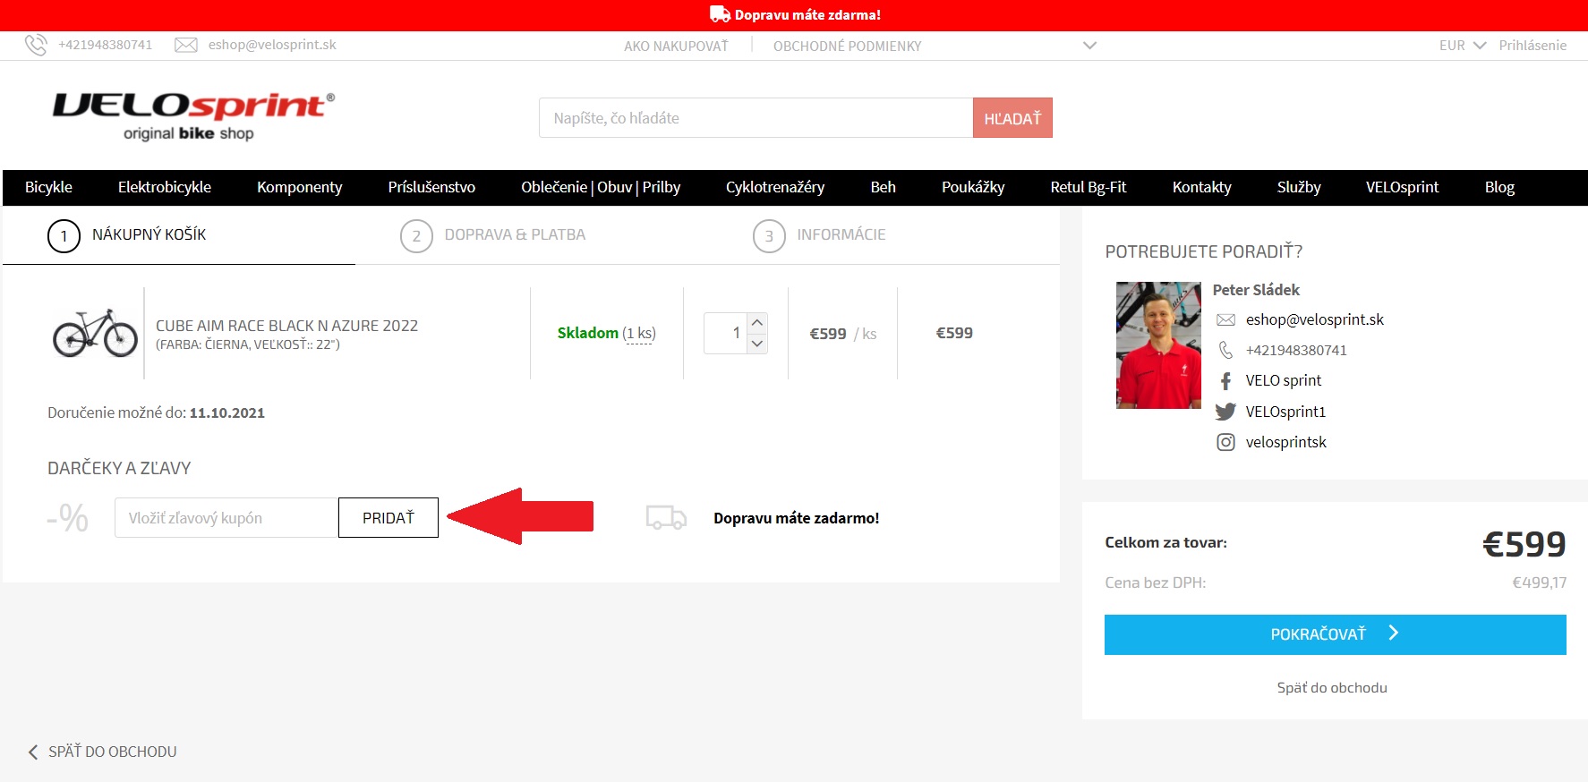
Task: Open the Prihlásenie login link
Action: pyautogui.click(x=1533, y=45)
